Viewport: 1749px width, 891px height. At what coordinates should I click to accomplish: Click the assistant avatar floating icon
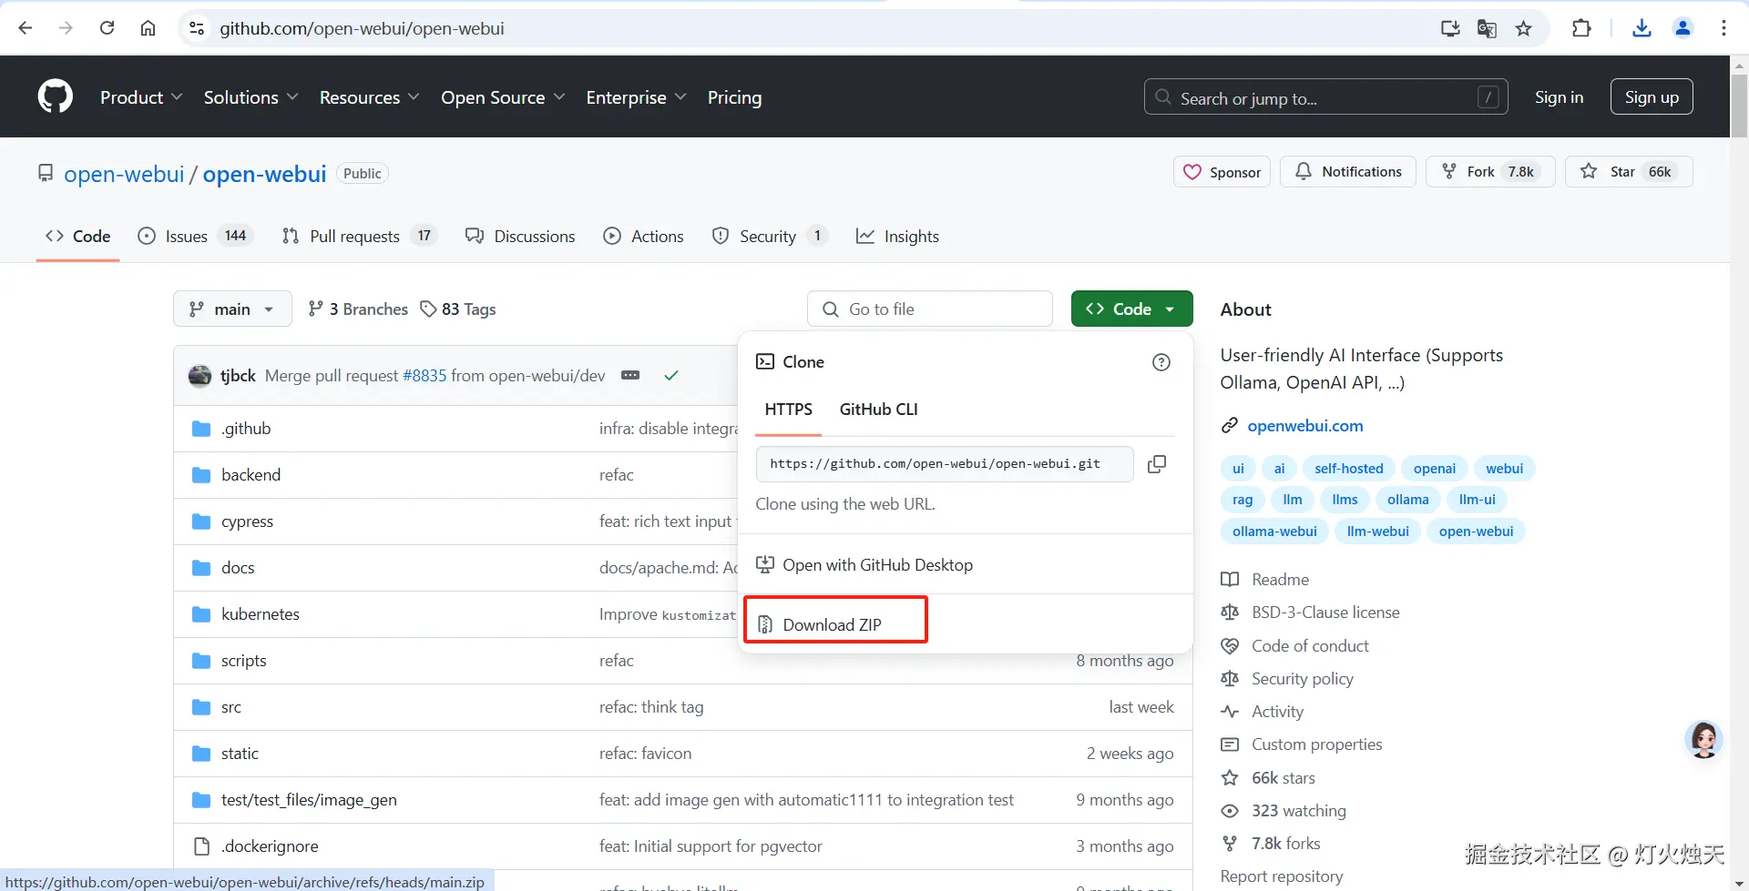click(x=1703, y=740)
